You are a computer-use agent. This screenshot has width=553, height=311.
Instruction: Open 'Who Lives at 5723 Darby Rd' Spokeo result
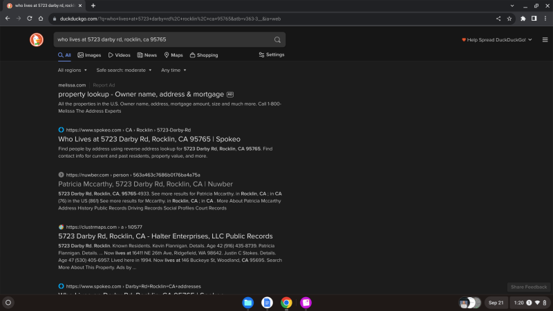(x=149, y=139)
